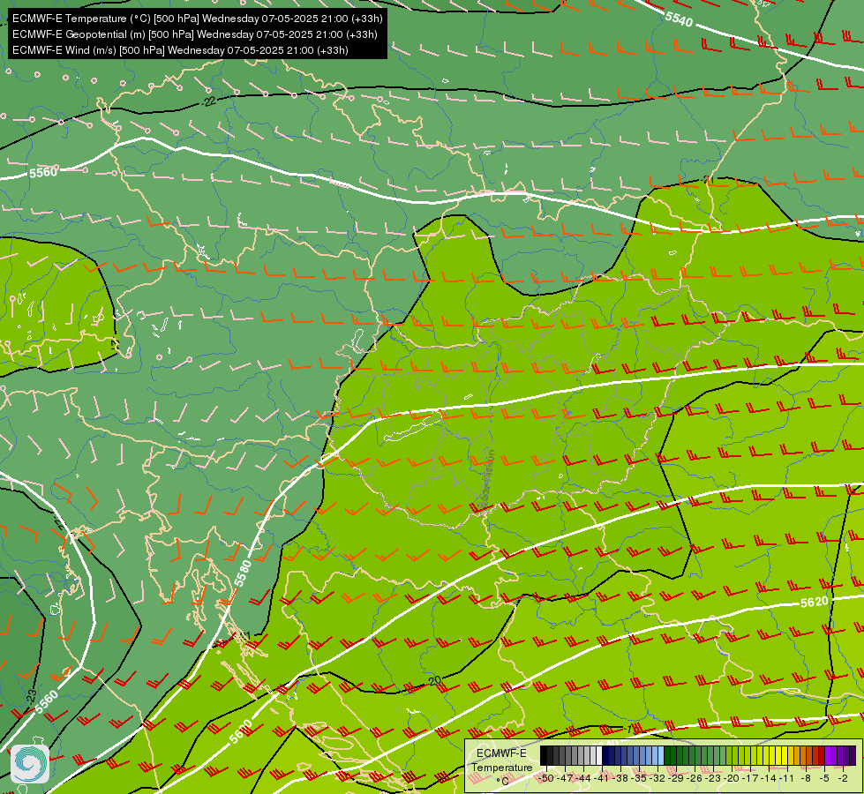Click the swirl logo icon in the corner
864x794 pixels.
(x=30, y=764)
